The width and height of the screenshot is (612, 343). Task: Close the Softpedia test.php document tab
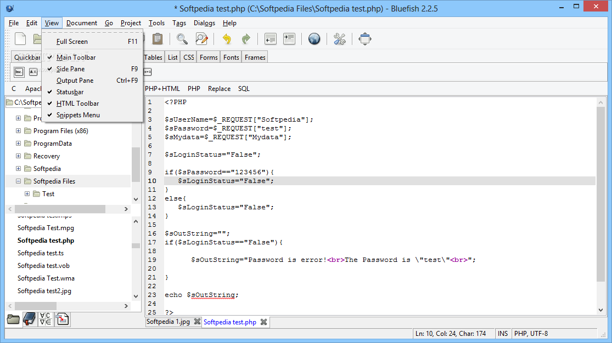[x=264, y=322]
